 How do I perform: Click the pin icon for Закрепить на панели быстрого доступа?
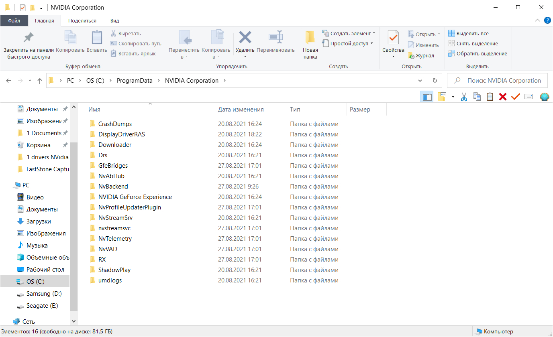pyautogui.click(x=29, y=38)
